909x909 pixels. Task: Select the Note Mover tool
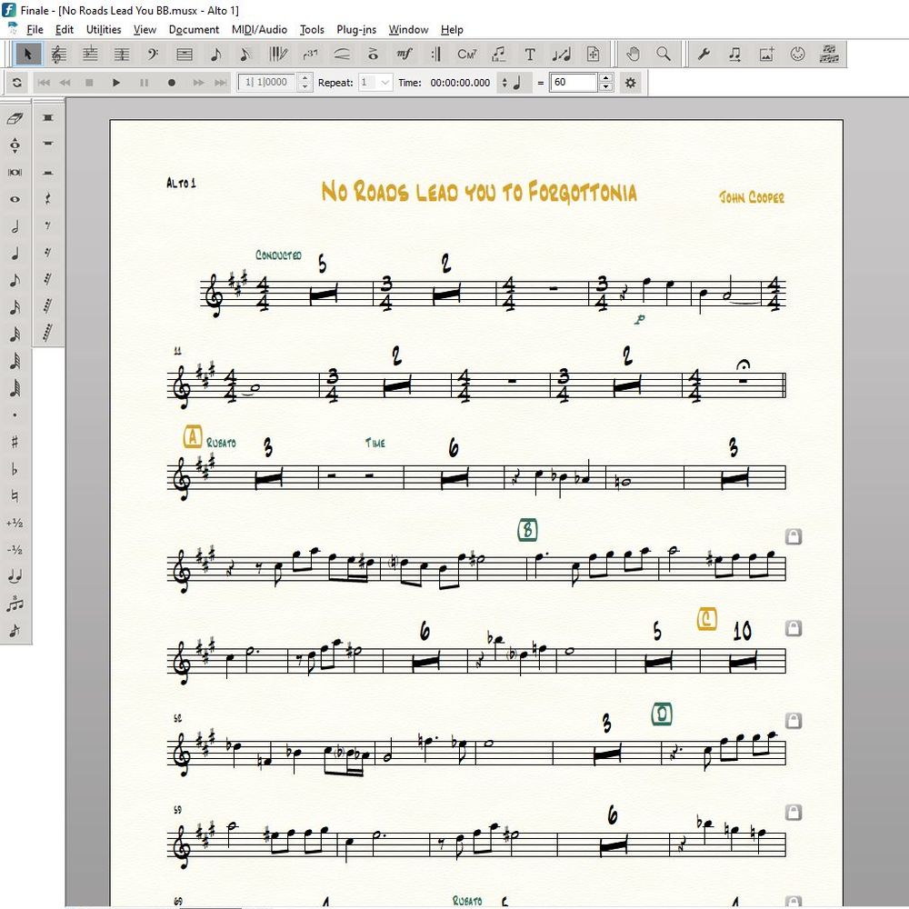point(734,55)
